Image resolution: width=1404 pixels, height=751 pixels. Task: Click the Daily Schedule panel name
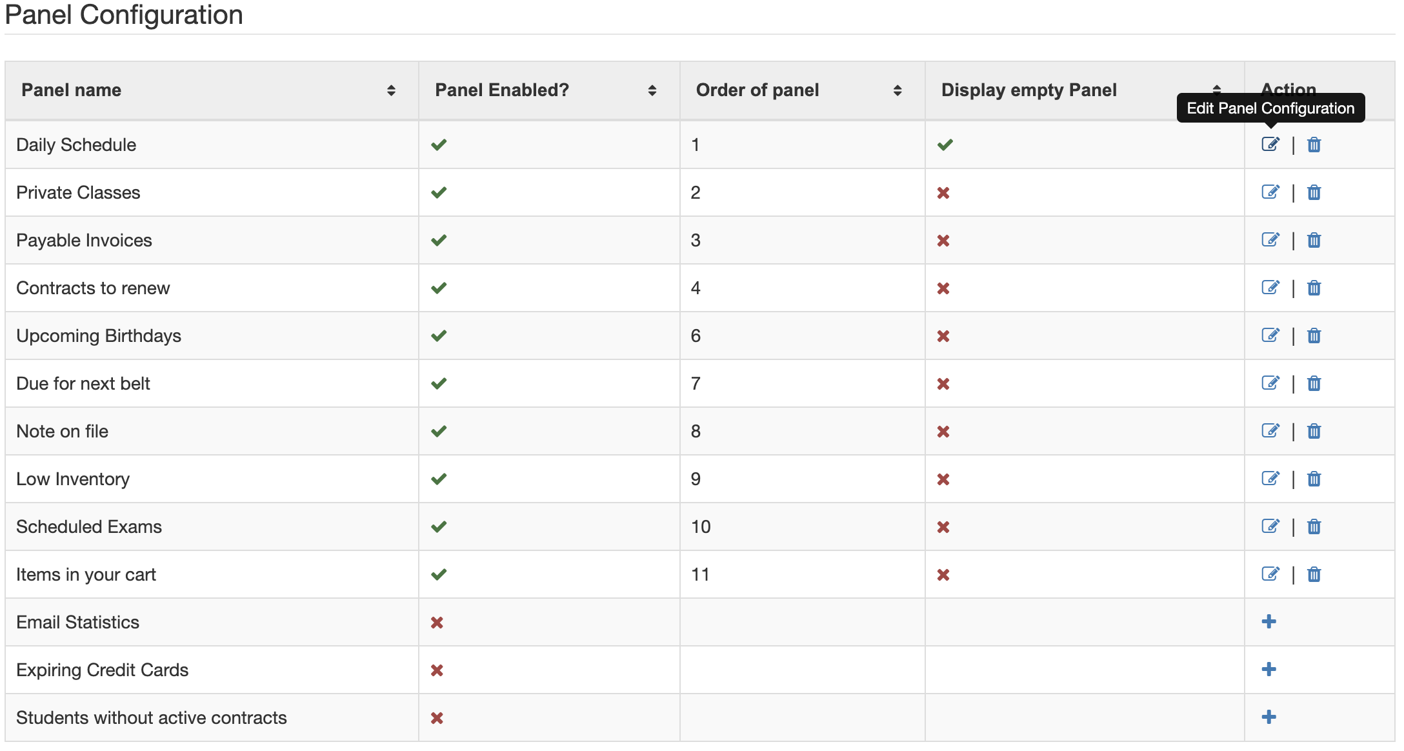76,145
